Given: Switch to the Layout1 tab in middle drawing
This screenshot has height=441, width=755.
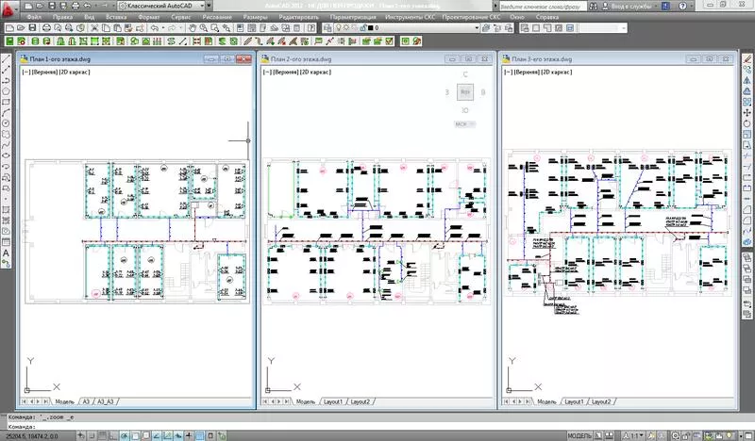Looking at the screenshot, I should pyautogui.click(x=332, y=402).
